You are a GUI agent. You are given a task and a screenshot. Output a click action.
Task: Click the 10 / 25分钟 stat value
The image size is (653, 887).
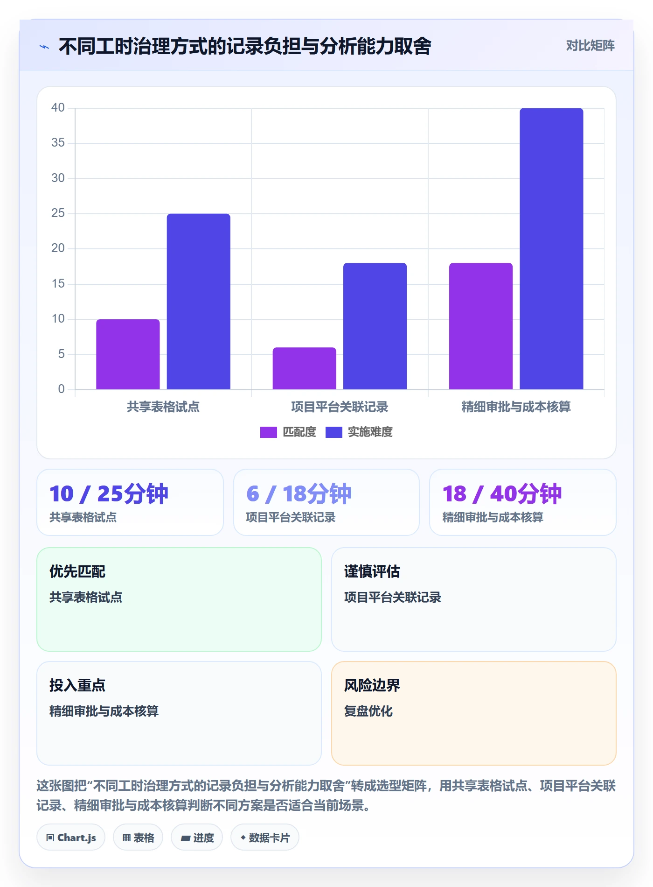pyautogui.click(x=109, y=494)
